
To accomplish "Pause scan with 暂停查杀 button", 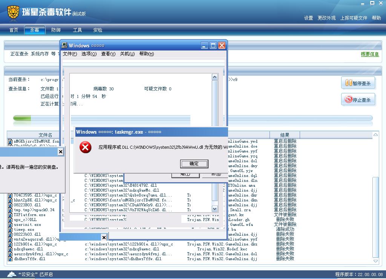I will tap(358, 83).
